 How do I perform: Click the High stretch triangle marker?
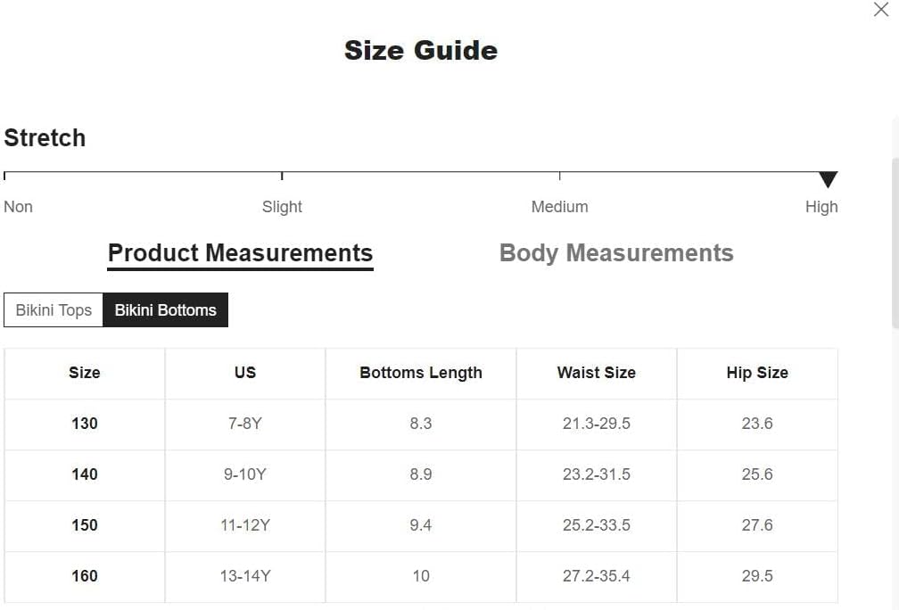[x=828, y=179]
